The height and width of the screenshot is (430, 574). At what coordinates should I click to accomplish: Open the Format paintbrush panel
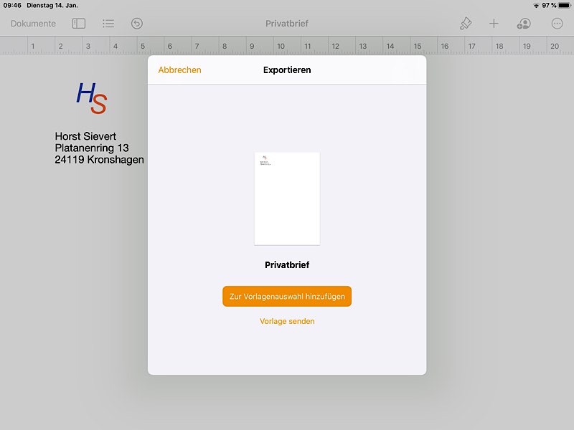pos(466,24)
